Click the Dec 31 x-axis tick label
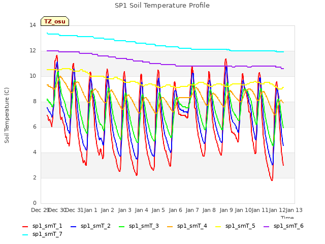The width and height of the screenshot is (325, 244). [74, 210]
